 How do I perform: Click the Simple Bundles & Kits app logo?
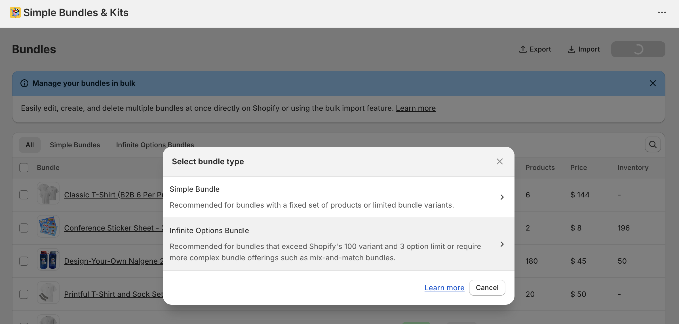coord(15,12)
